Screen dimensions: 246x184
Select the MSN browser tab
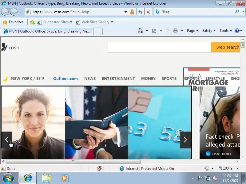(x=48, y=31)
